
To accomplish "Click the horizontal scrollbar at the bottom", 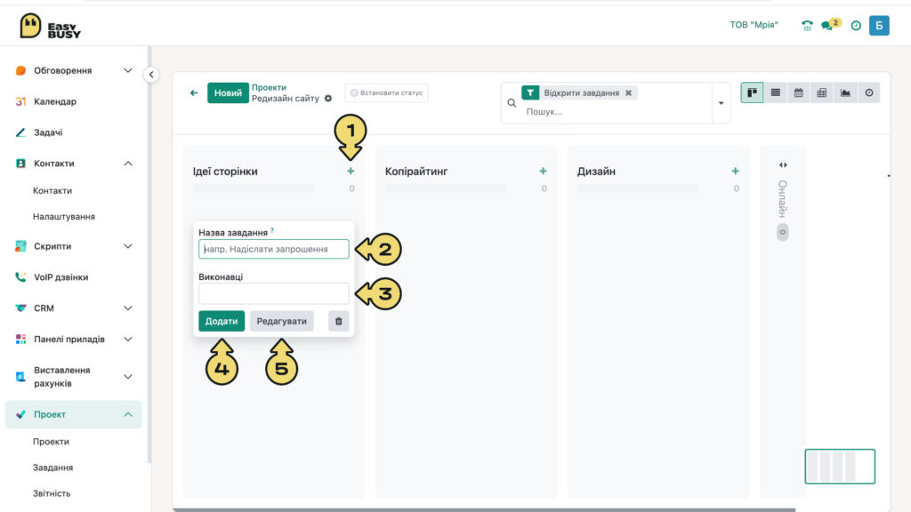I will (x=484, y=509).
